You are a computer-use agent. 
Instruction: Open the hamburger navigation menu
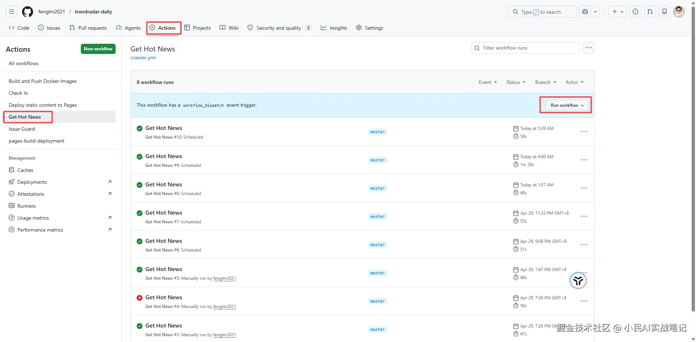[x=12, y=12]
